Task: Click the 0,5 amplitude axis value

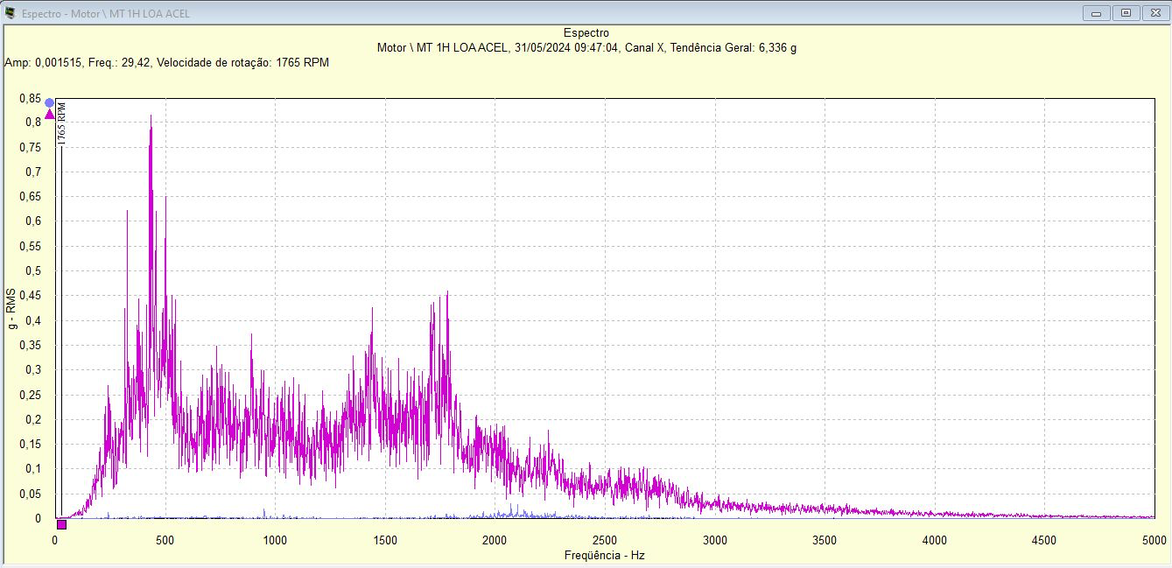Action: 33,270
